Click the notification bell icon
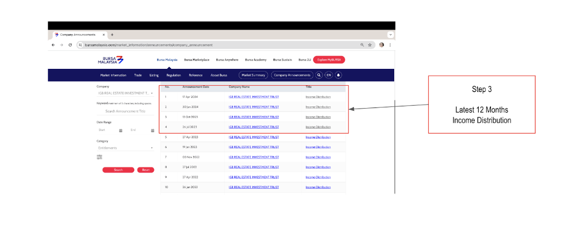 coord(338,75)
